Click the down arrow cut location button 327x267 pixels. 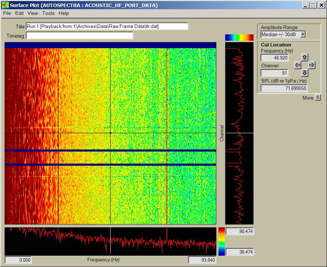click(305, 73)
